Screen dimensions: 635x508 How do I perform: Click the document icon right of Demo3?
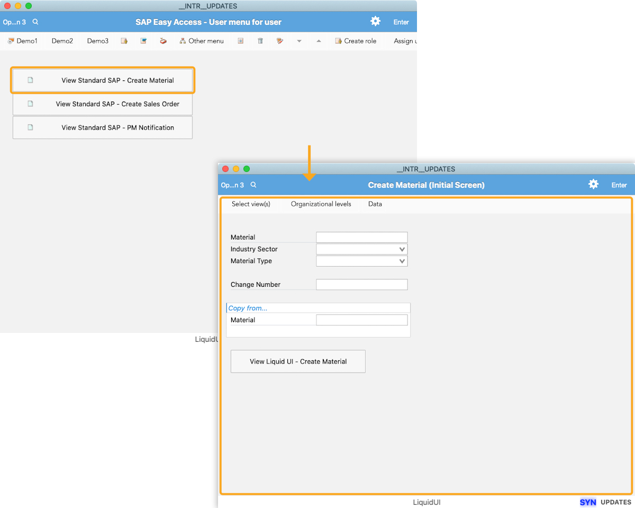point(124,41)
